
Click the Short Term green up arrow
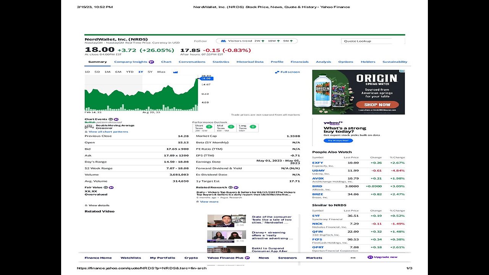tap(209, 127)
